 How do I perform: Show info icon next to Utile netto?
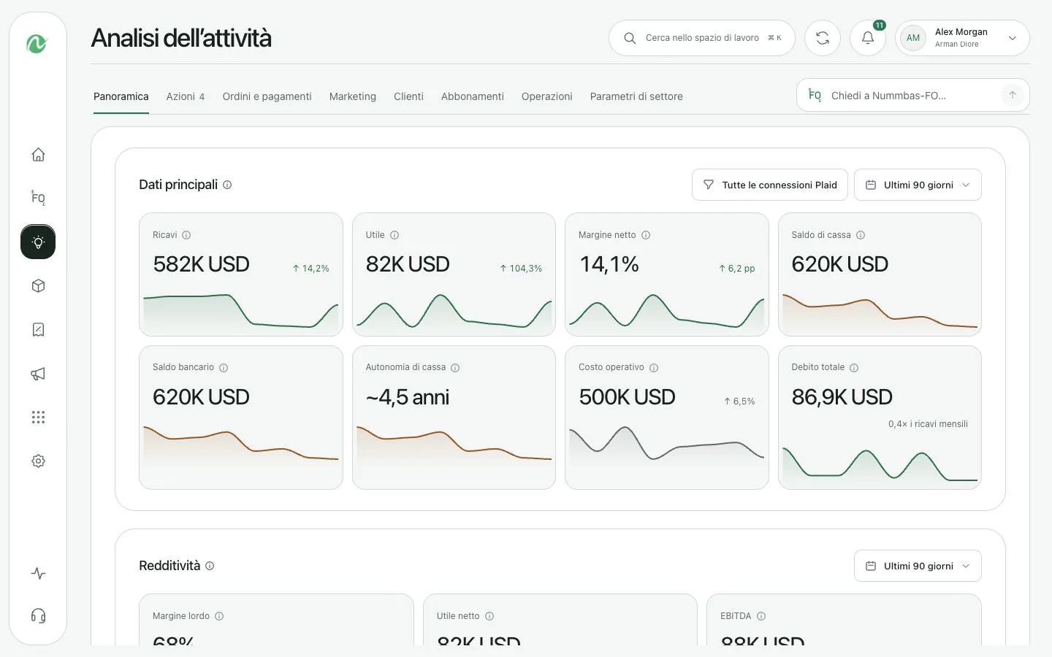click(x=489, y=616)
